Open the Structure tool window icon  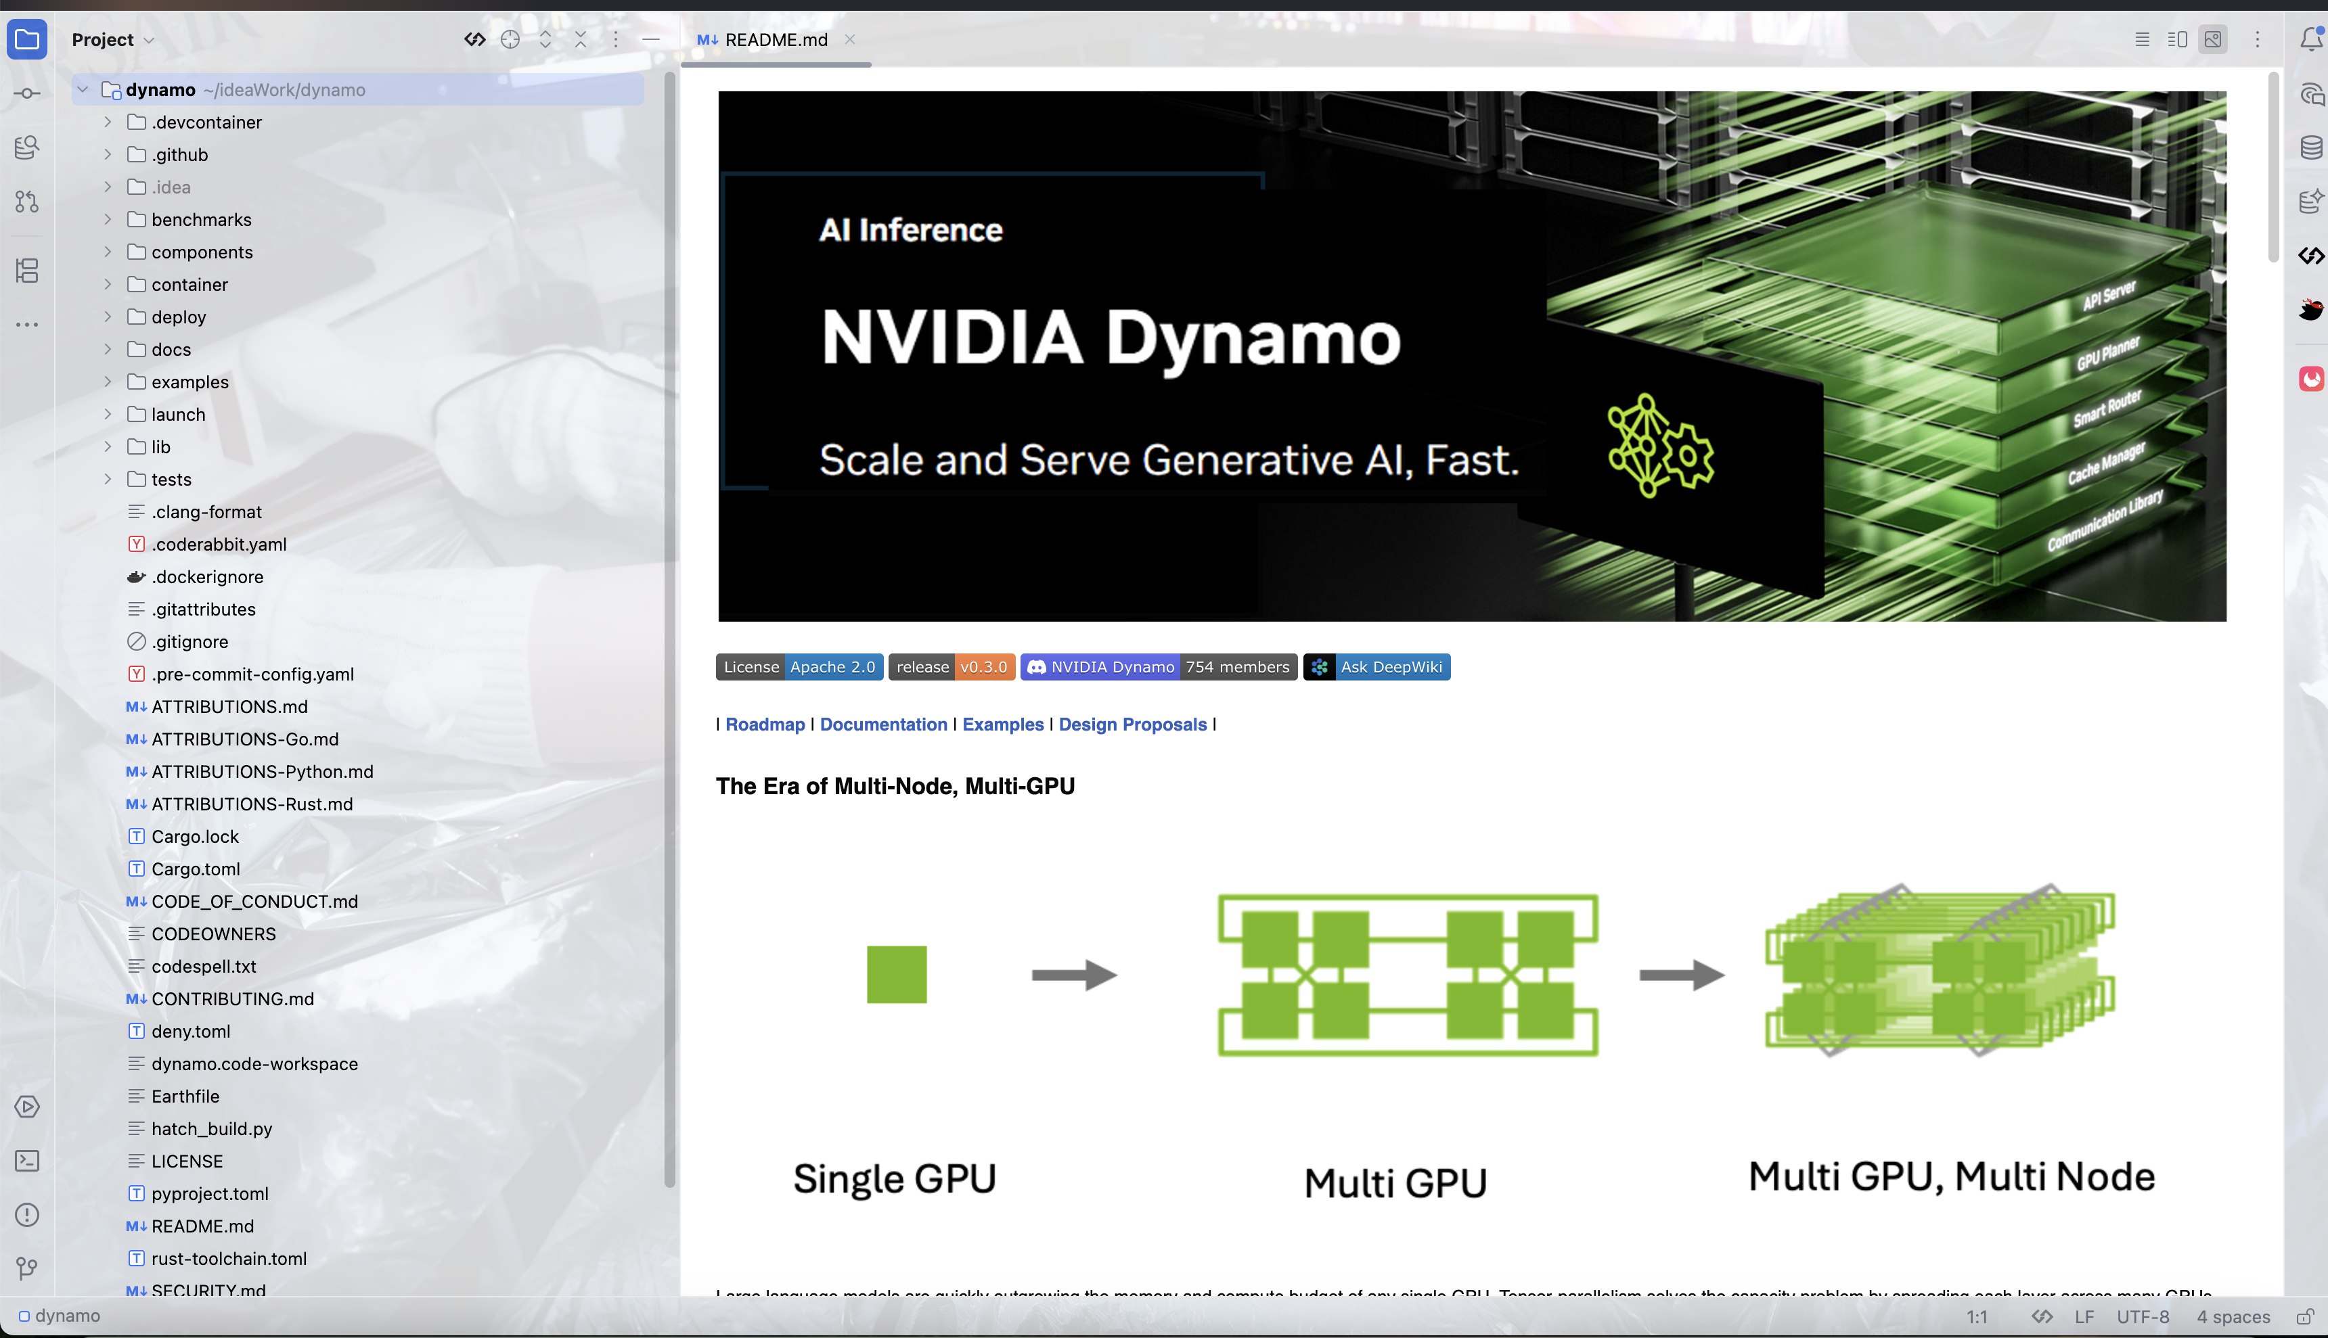pyautogui.click(x=26, y=271)
